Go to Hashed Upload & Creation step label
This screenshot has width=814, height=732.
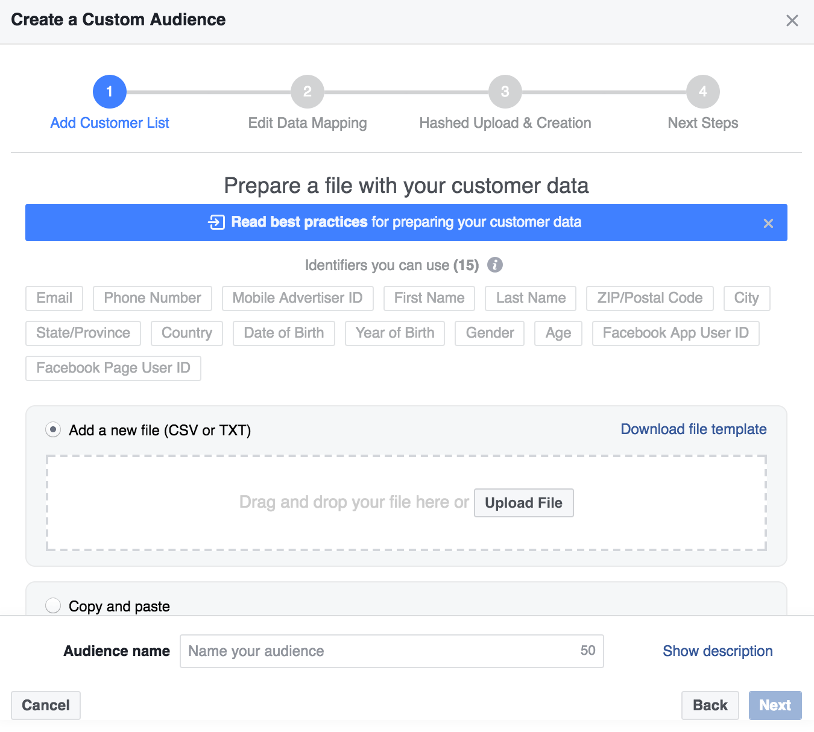(x=505, y=123)
